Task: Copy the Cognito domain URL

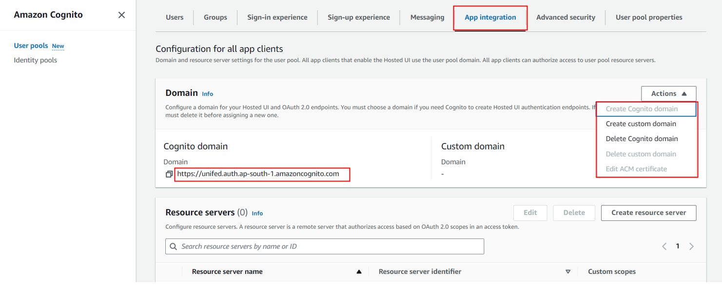Action: click(x=169, y=174)
